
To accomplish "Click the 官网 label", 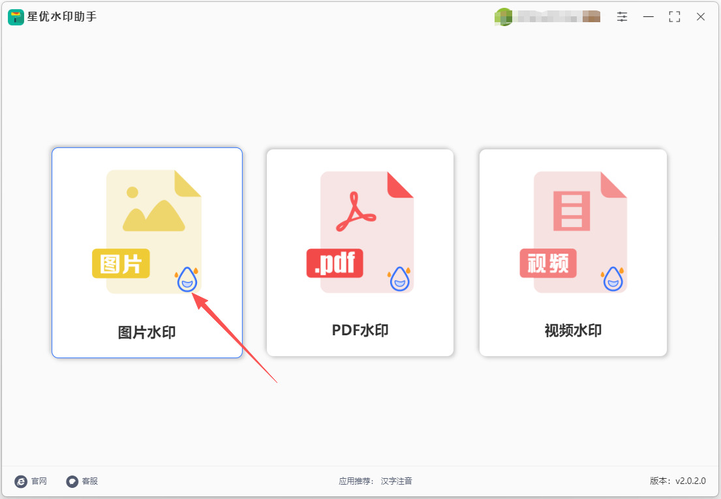I will tap(39, 481).
